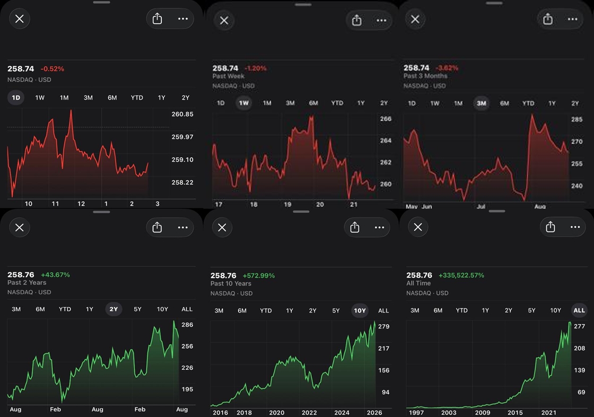The width and height of the screenshot is (594, 417).
Task: Select active 1W pill in Past Week panel
Action: [x=243, y=103]
